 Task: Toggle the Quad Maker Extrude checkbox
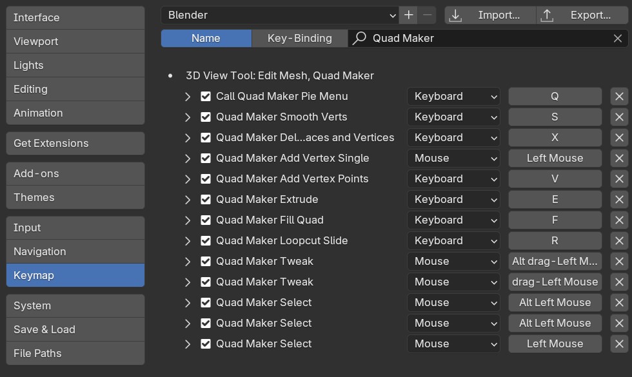pos(206,199)
